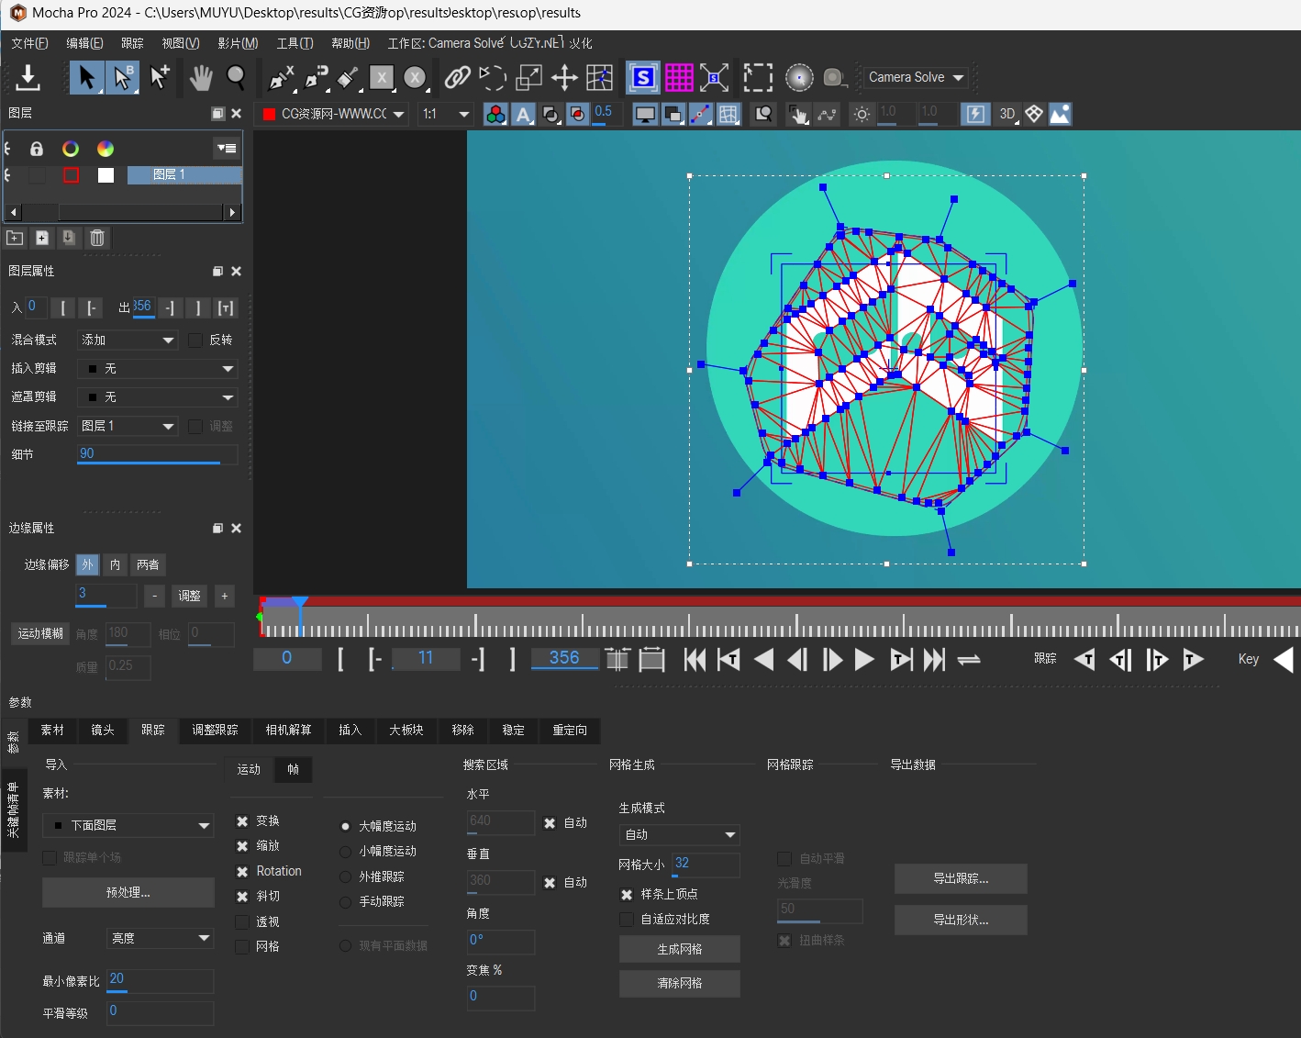Enable the 反转 invert checkbox
The height and width of the screenshot is (1038, 1301).
tap(195, 340)
